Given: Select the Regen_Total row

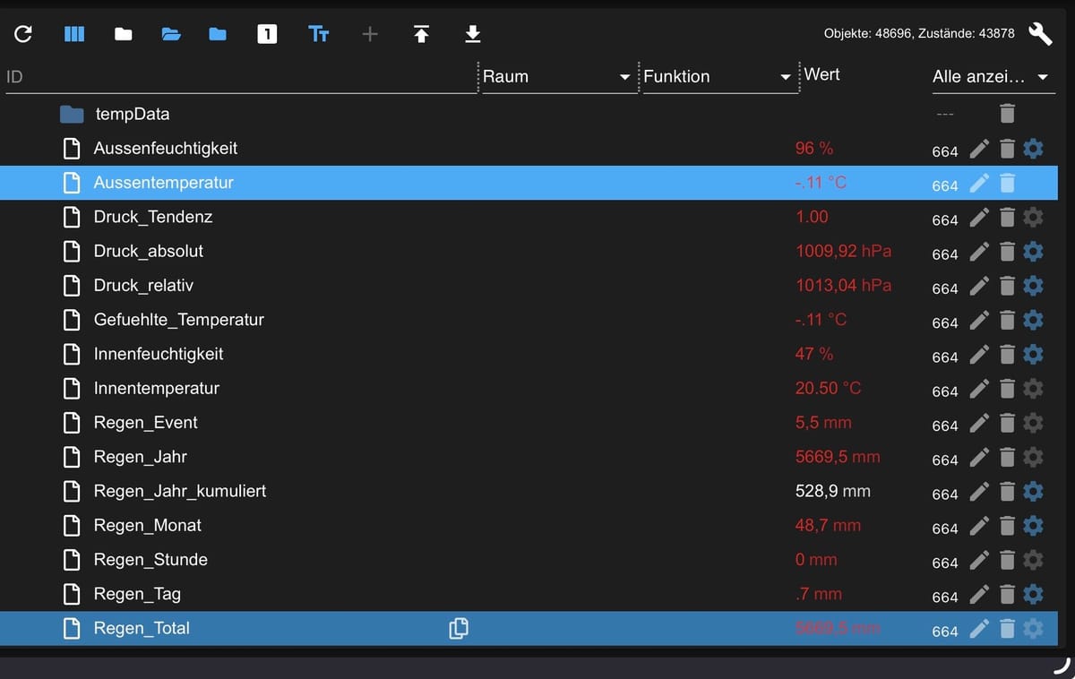Looking at the screenshot, I should tap(529, 629).
